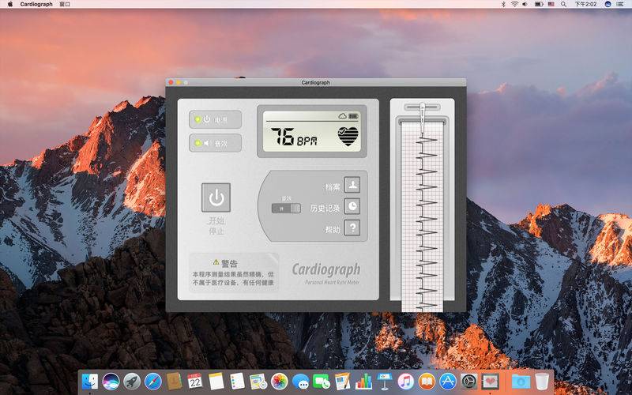Click the 警告 warning notice box
Screen dimensions: 632x395
tap(234, 273)
